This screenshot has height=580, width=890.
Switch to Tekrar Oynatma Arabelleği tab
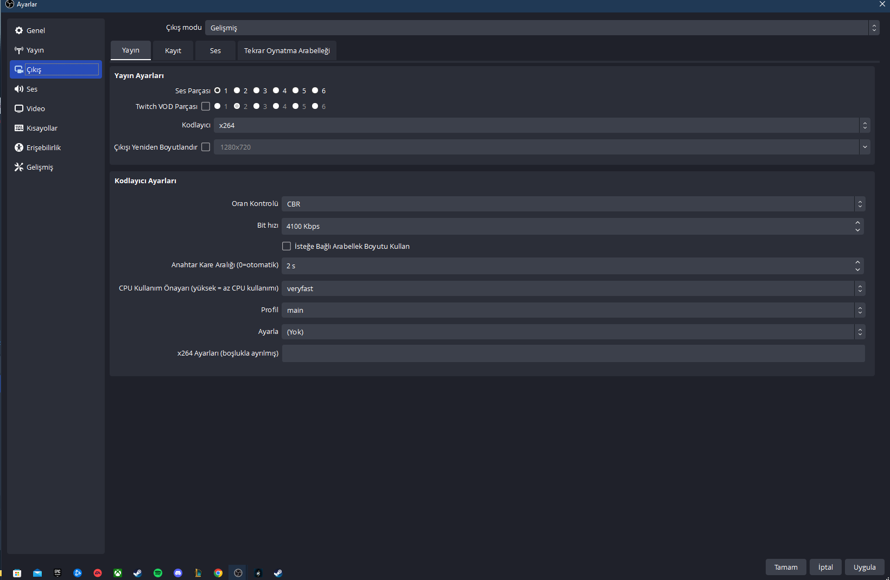tap(287, 50)
